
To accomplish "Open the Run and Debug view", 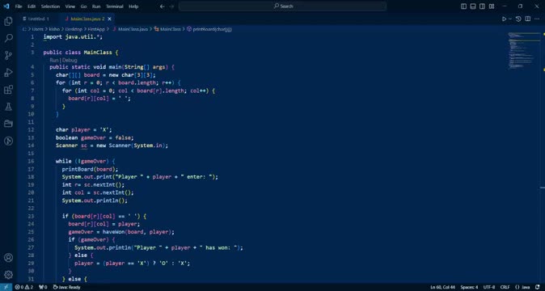I will [x=8, y=73].
